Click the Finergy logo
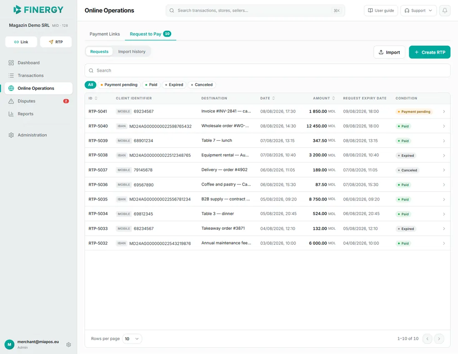Screen dimensions: 458x354 tap(38, 10)
